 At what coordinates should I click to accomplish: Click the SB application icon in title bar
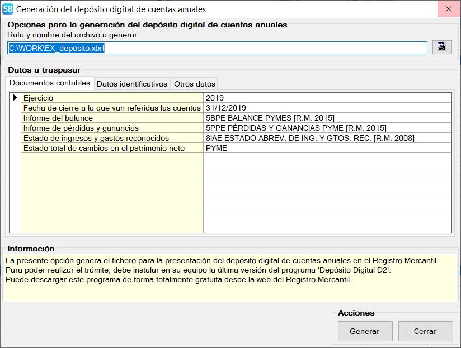click(8, 9)
